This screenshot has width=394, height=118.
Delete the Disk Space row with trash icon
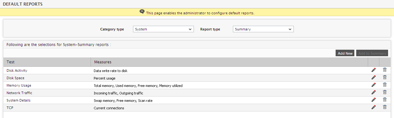(385, 77)
